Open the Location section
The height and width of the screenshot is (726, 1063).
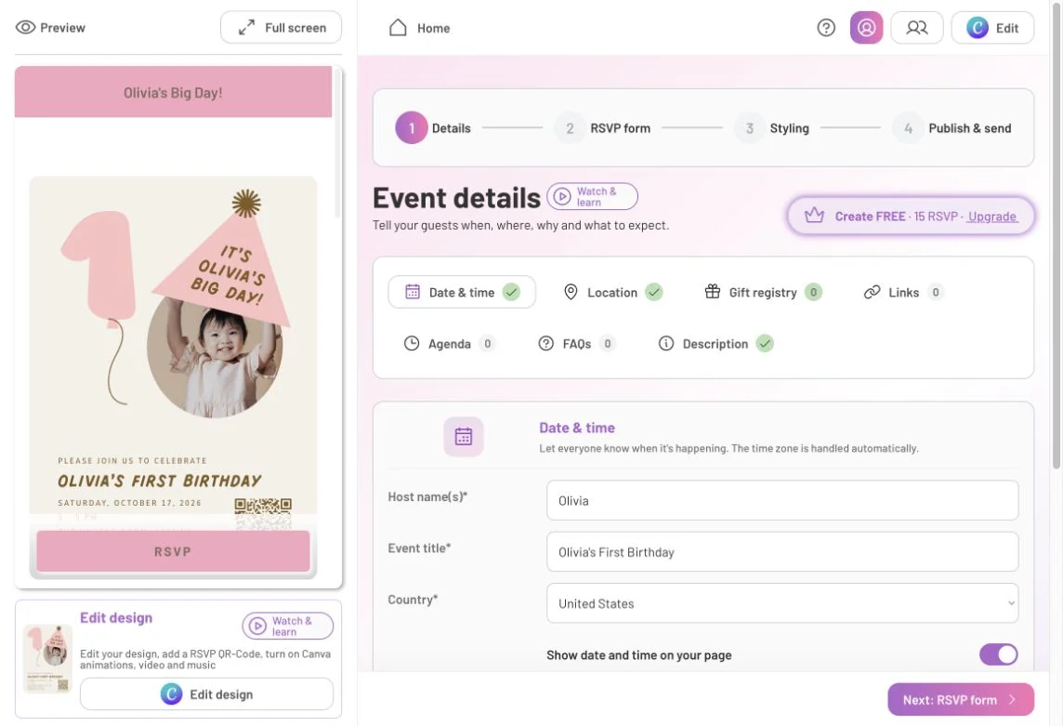pos(612,292)
